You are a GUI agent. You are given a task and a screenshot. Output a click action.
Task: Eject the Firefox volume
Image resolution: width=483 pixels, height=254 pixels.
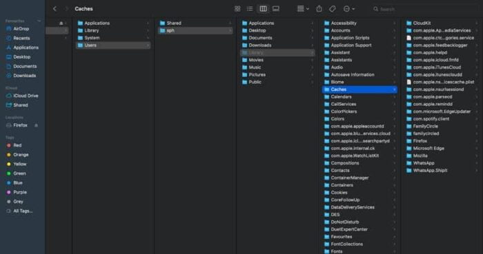[37, 125]
